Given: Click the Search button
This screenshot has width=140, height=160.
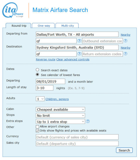Looking at the screenshot, I should pyautogui.click(x=124, y=150).
